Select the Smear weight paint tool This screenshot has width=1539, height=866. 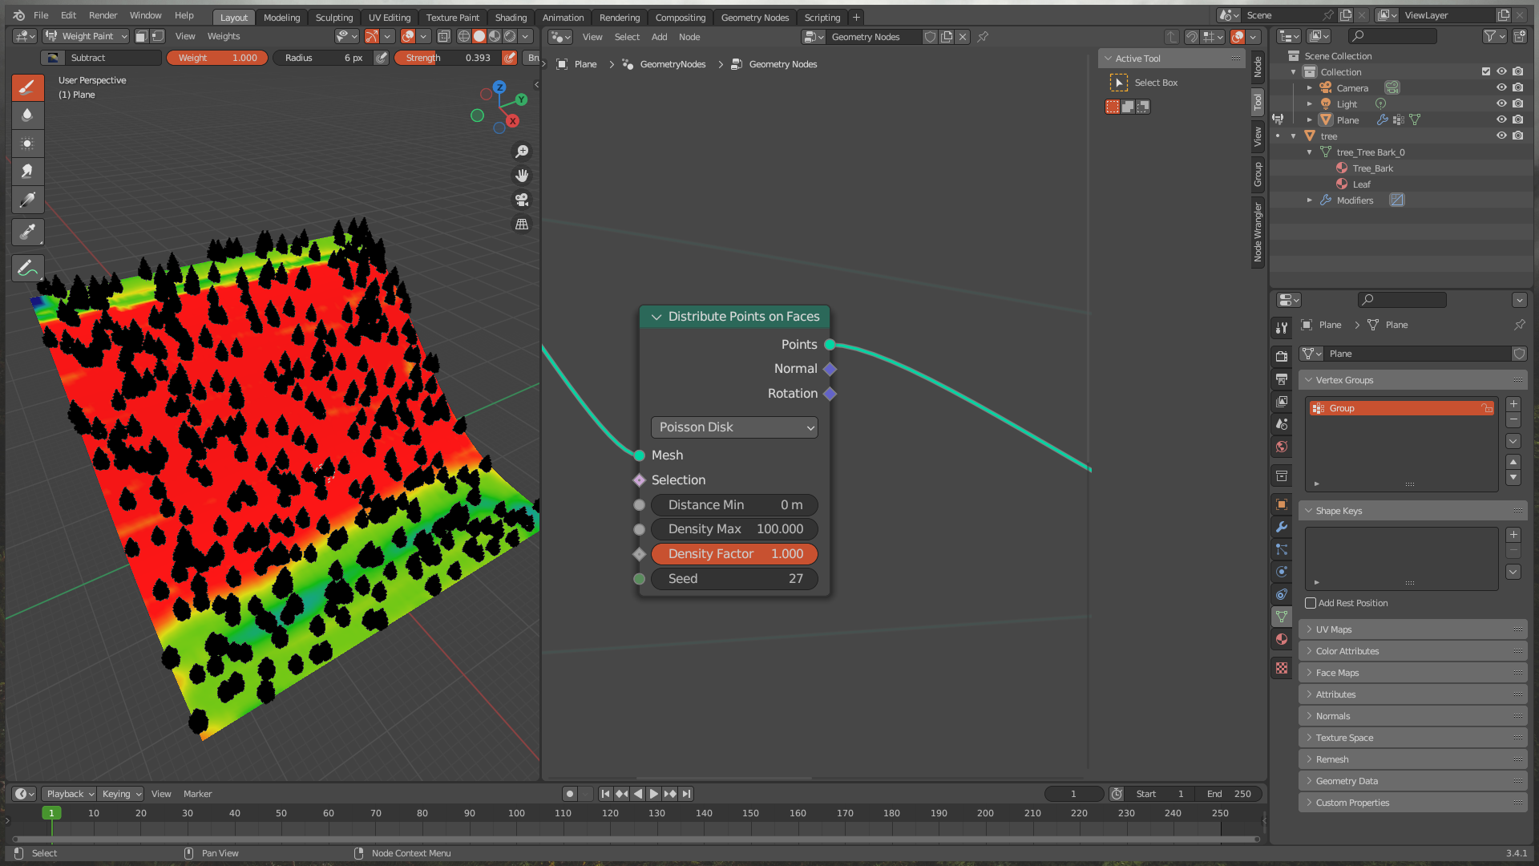pos(27,171)
